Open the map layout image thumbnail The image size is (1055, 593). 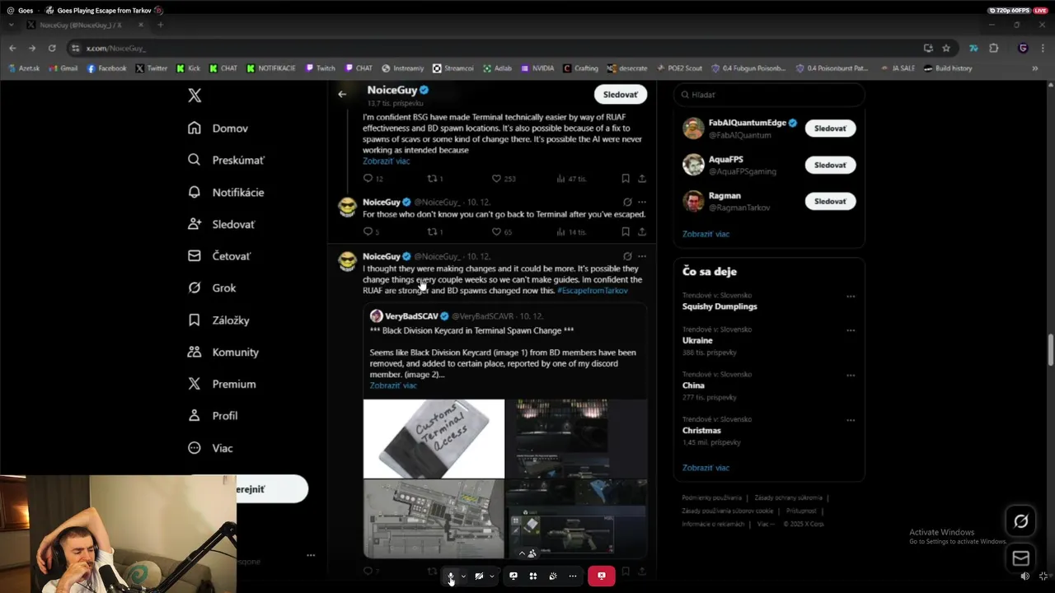(x=434, y=519)
